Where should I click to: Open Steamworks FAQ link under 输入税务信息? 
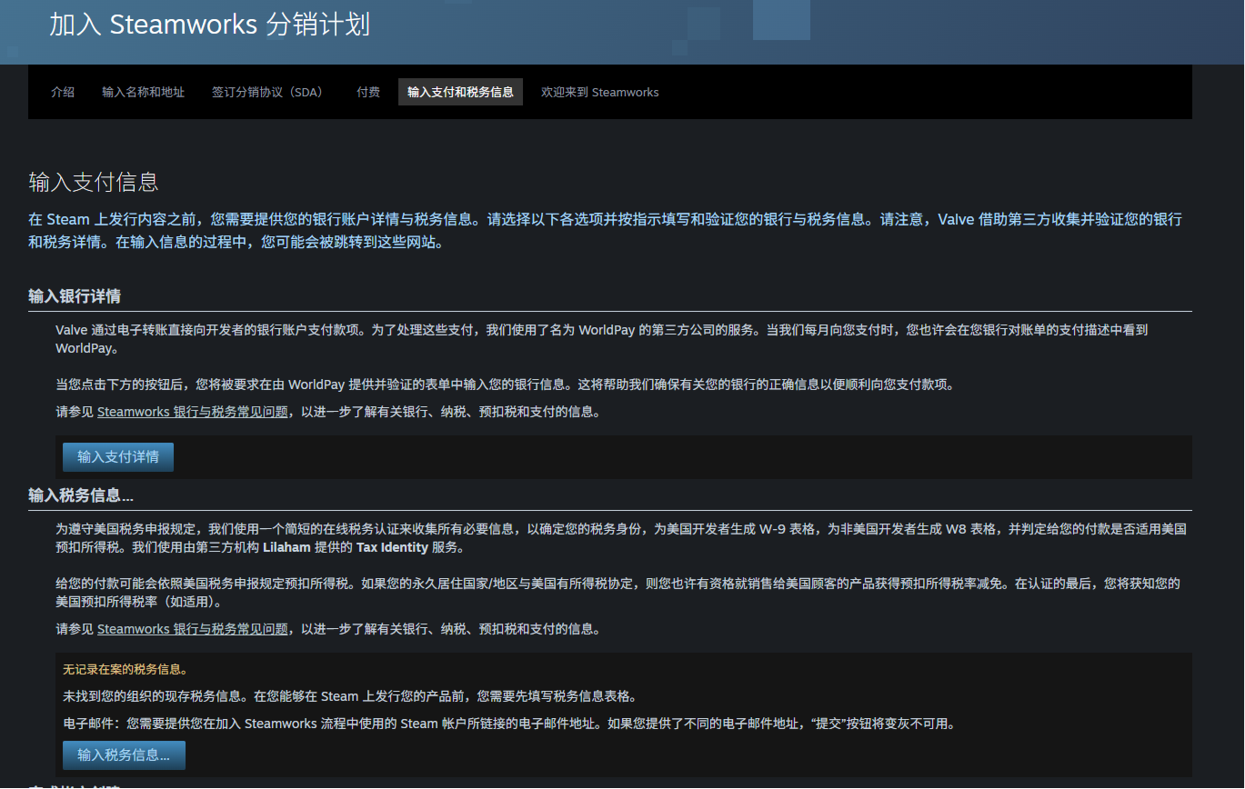tap(193, 629)
